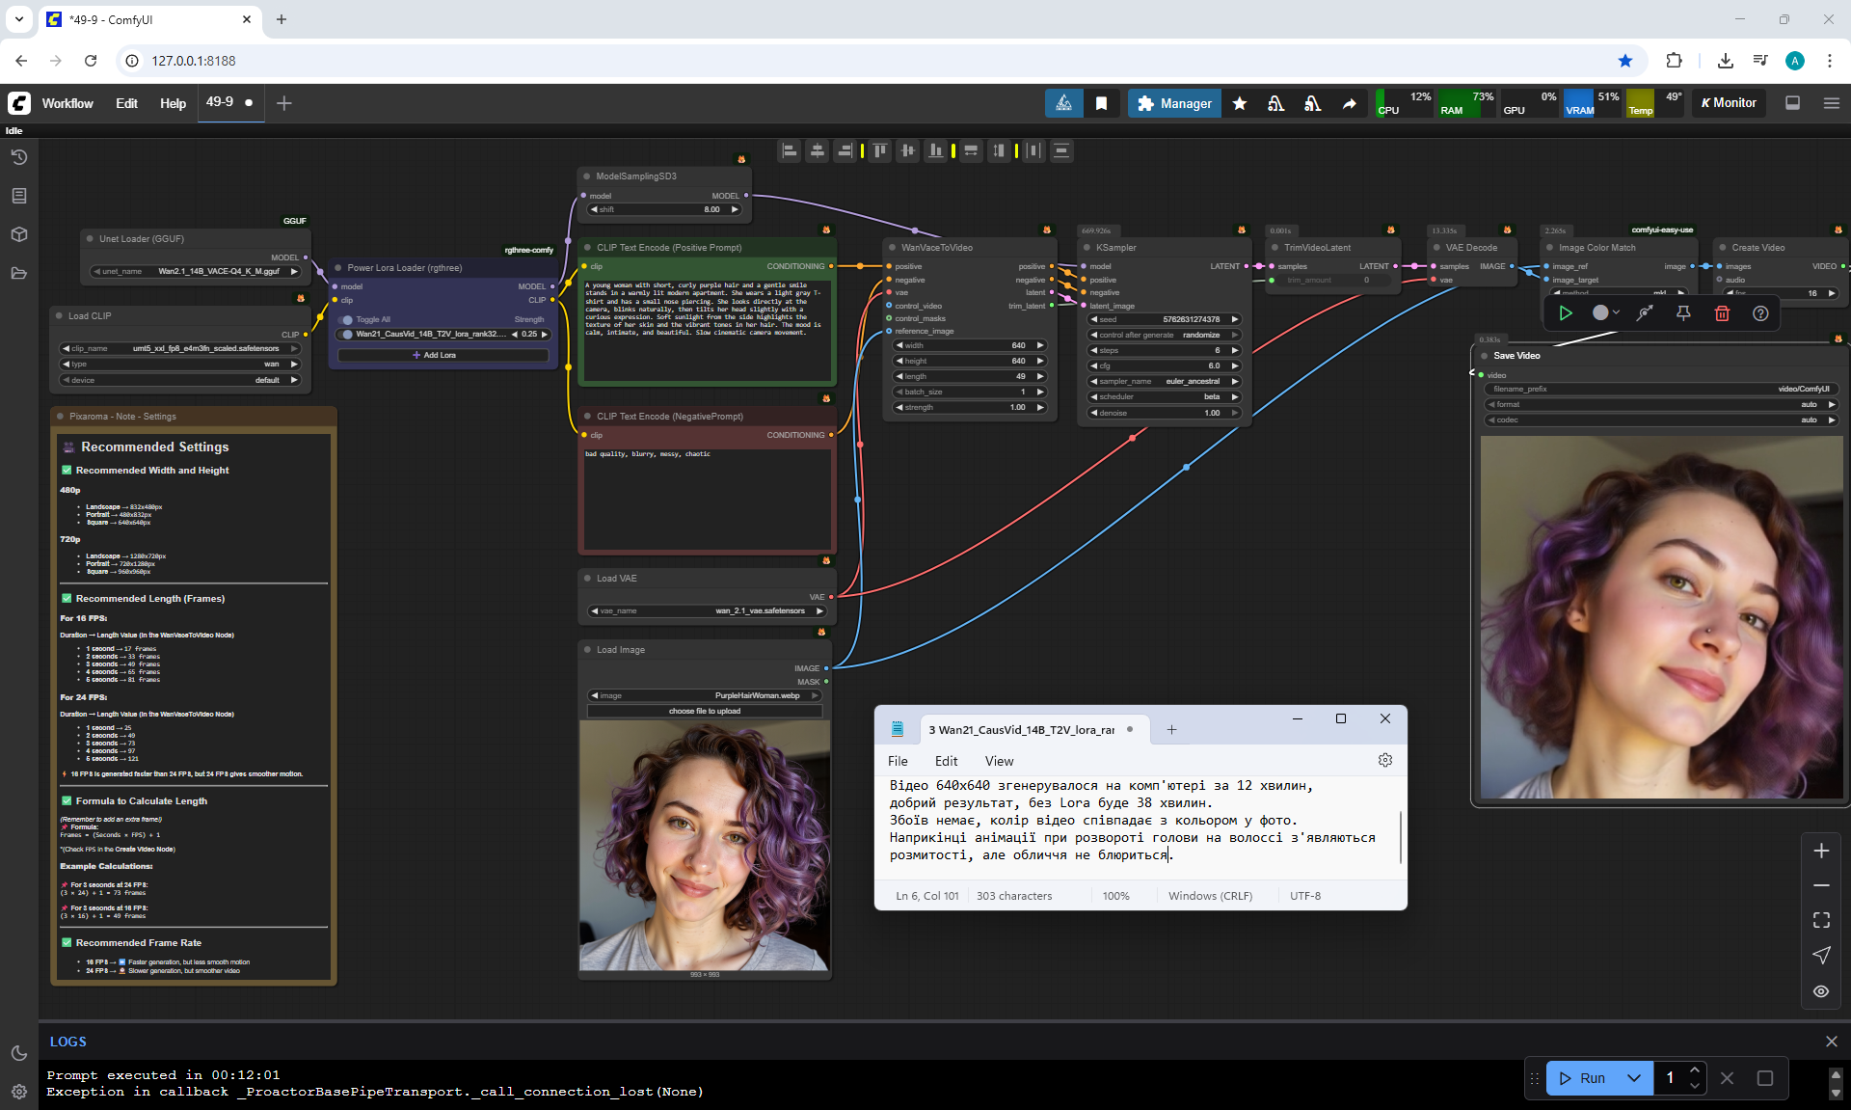Screen dimensions: 1851x1110
Task: Click Add Lora button
Action: [442, 355]
